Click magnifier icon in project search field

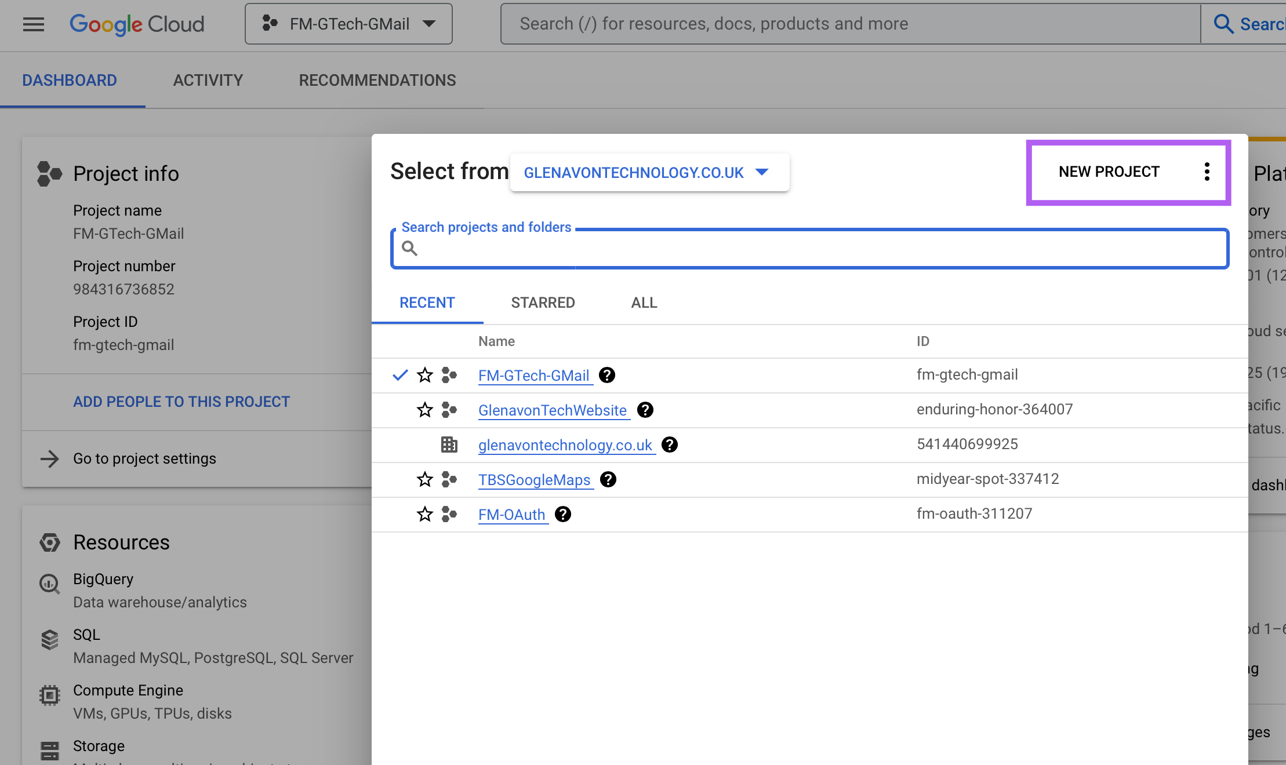(409, 248)
